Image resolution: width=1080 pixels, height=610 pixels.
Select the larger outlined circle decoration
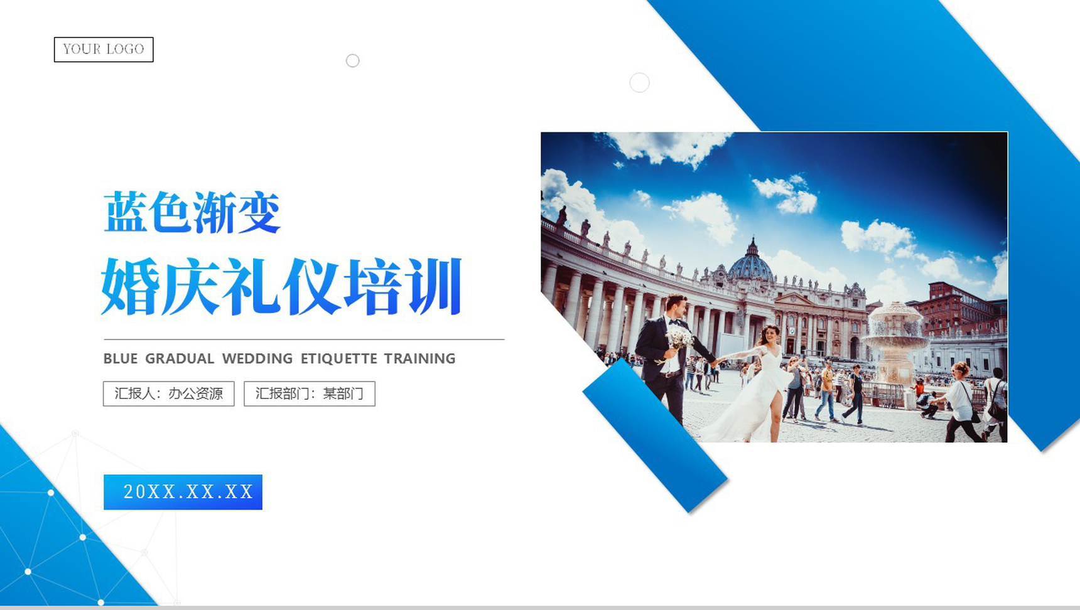tap(639, 83)
